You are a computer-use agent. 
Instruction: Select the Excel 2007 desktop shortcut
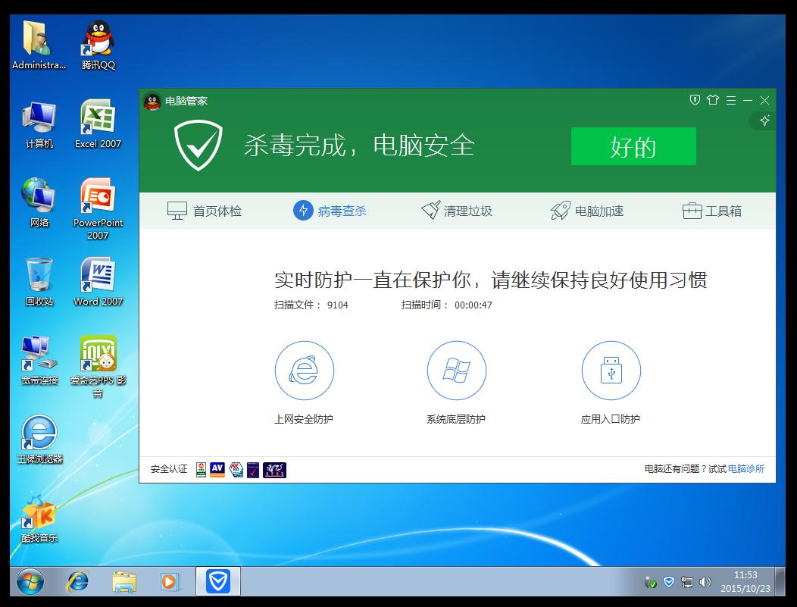coord(98,124)
